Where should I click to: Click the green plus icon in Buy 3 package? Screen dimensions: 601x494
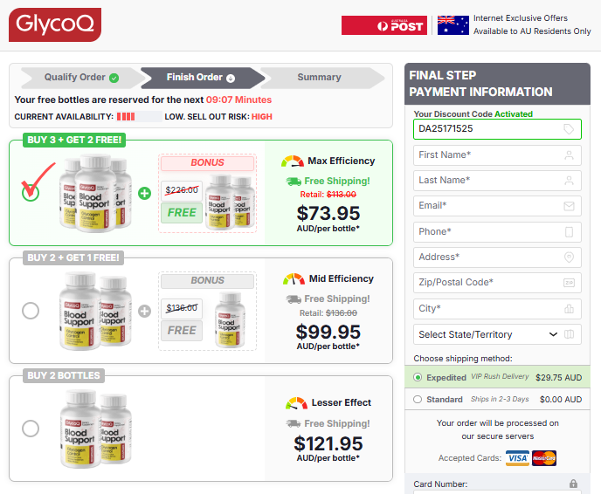pyautogui.click(x=144, y=192)
